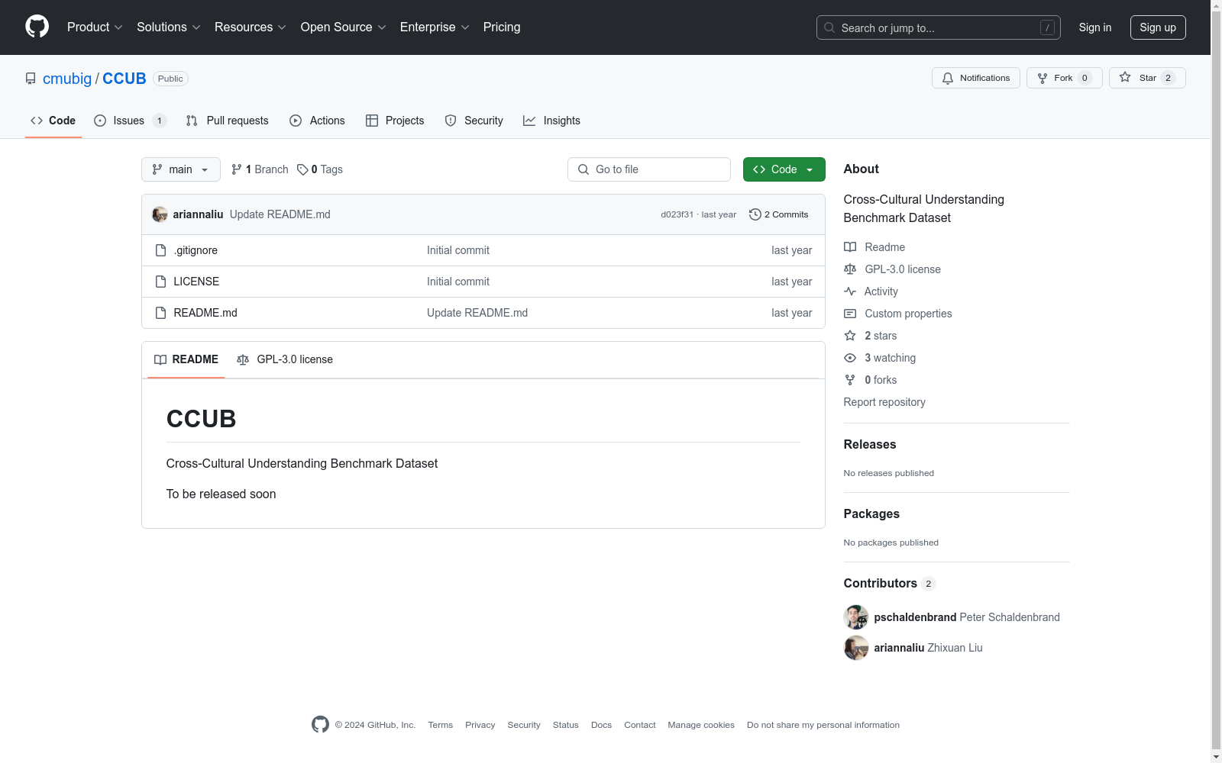The width and height of the screenshot is (1222, 763).
Task: Click the Manage cookies footer link
Action: (x=701, y=725)
